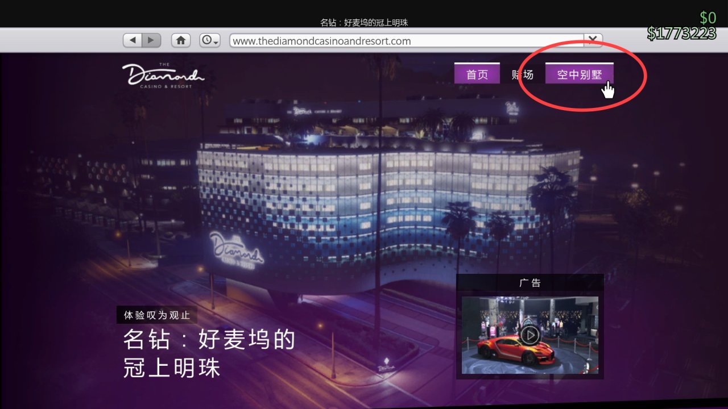Open the browser home page icon
Viewport: 728px width, 409px height.
(181, 40)
